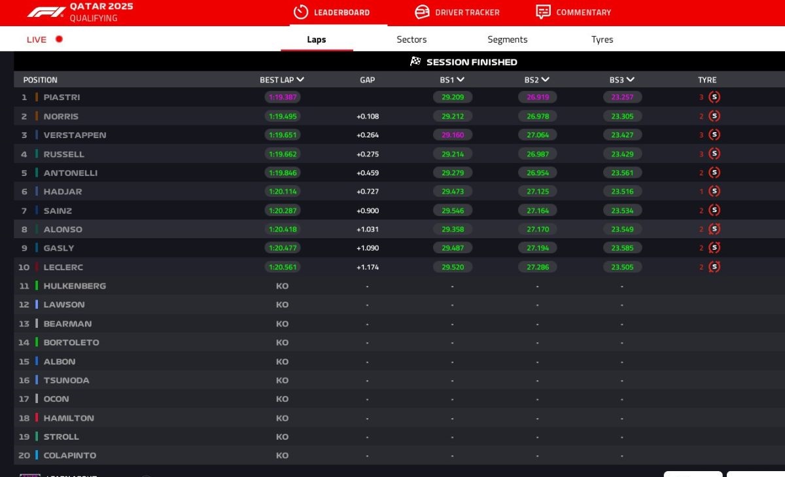Click Hadjar's soft tyre icon

point(714,191)
